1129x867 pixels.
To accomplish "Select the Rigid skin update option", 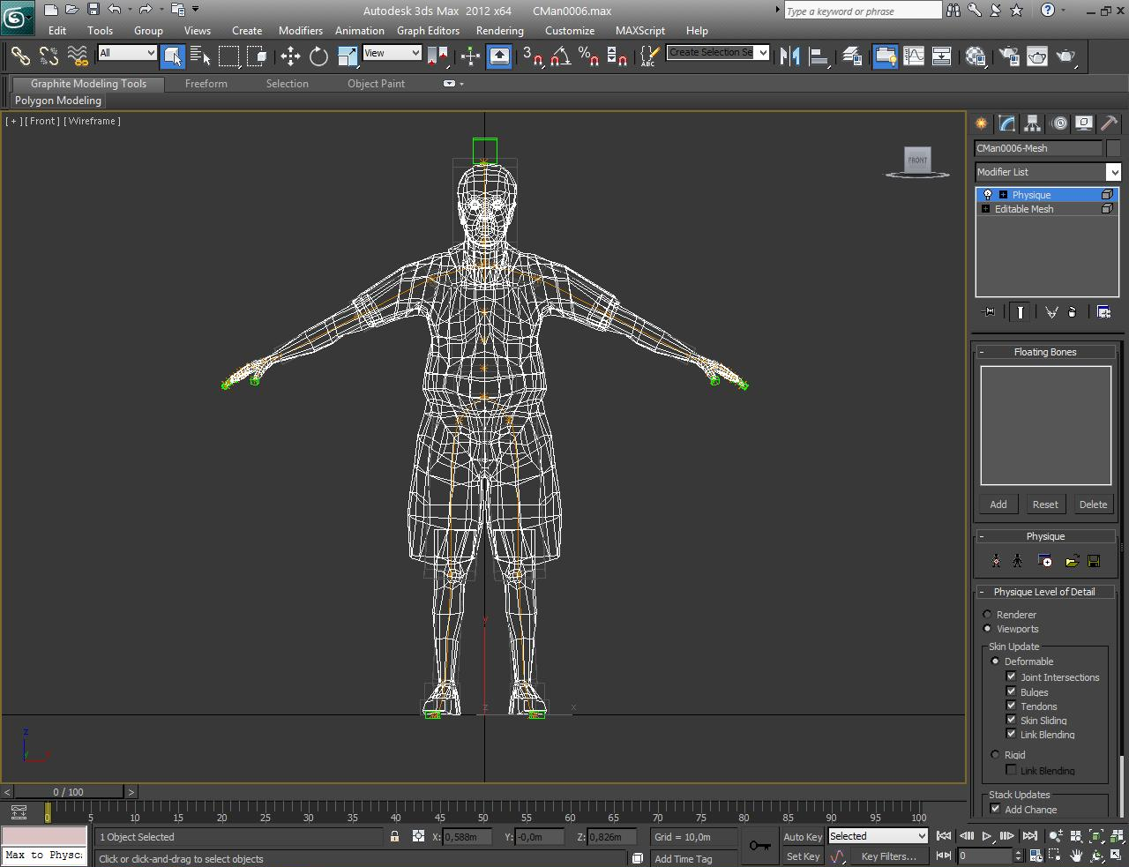I will pos(996,755).
